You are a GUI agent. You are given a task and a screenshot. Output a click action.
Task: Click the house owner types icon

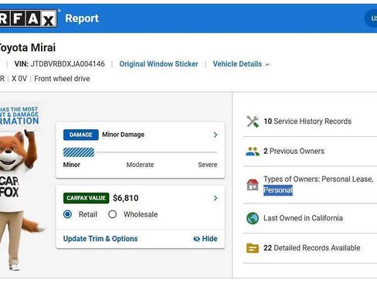coord(253,185)
